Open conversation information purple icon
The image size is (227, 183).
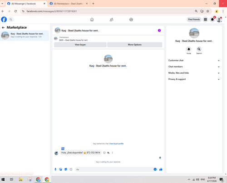[x=159, y=30]
